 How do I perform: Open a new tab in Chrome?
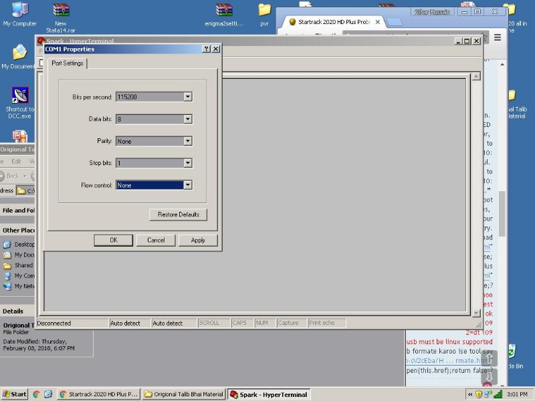[395, 22]
